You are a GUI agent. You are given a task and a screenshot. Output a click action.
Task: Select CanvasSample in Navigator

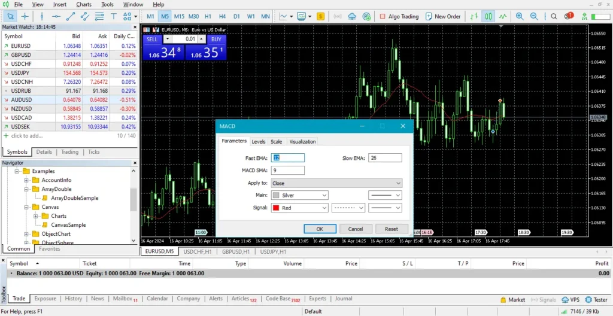tap(68, 225)
